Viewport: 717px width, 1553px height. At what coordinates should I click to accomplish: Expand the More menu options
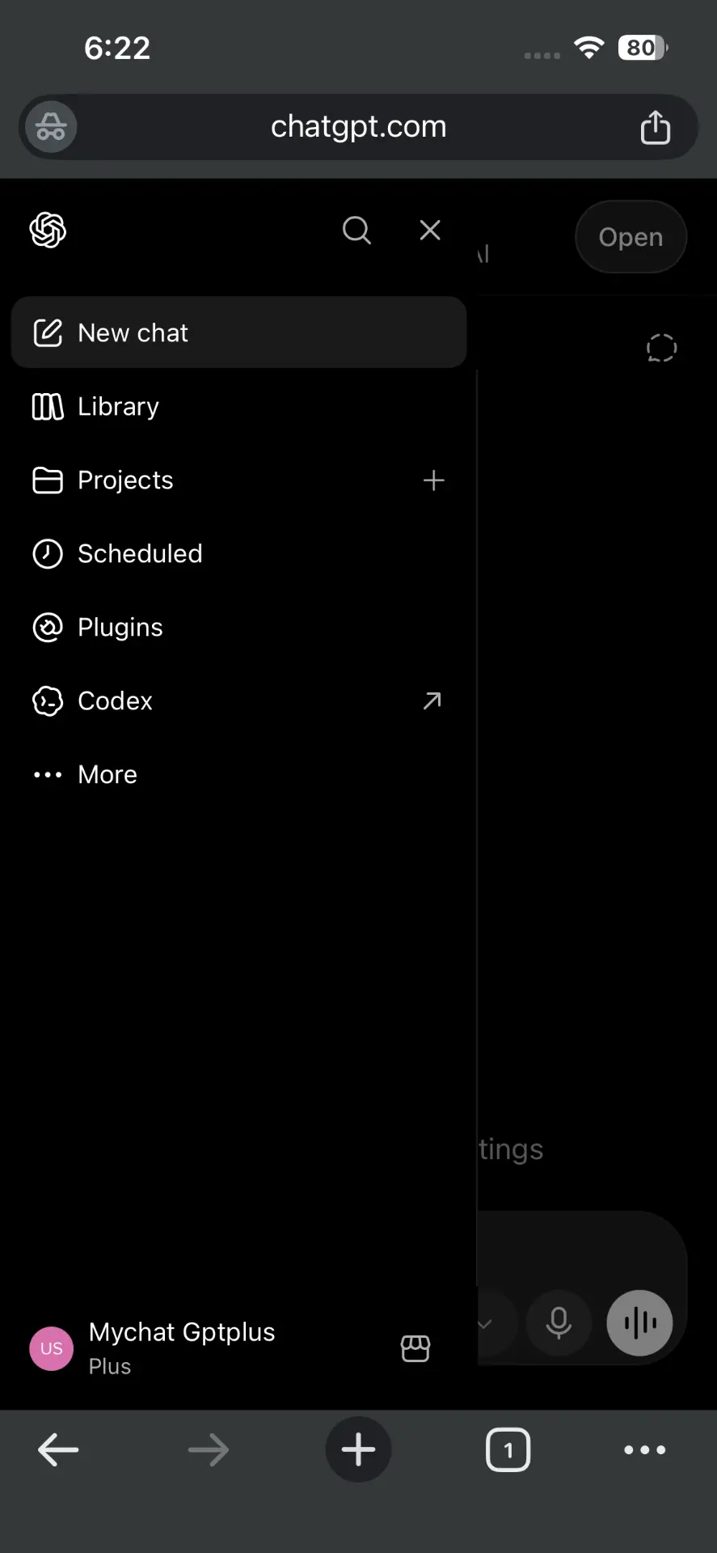tap(239, 775)
